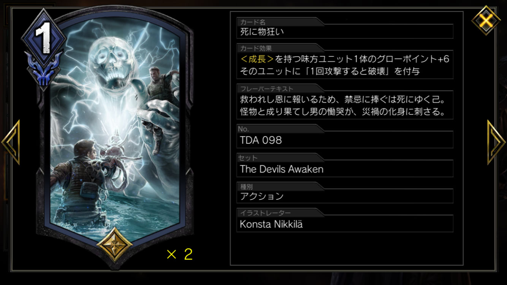
Task: Click the カード名 header label
Action: 253,22
